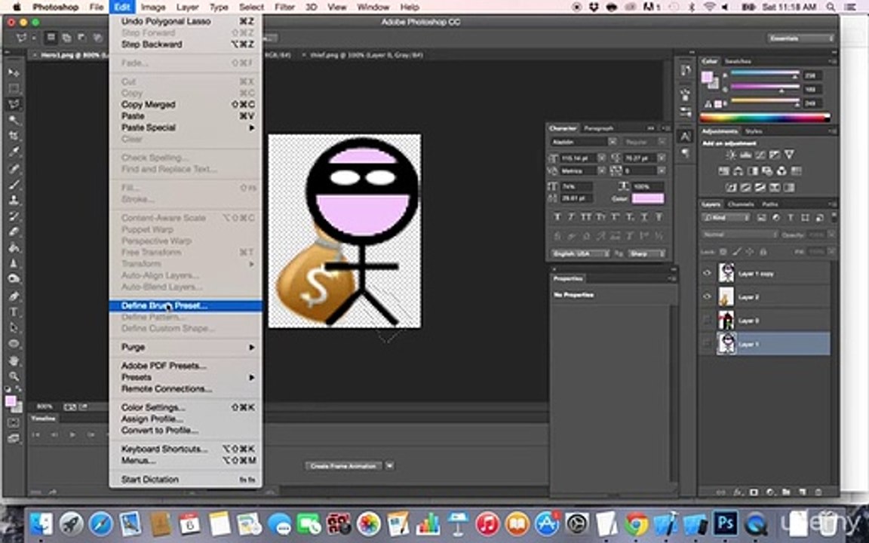
Task: Show Layer 1 by clicking visibility box
Action: coord(707,344)
